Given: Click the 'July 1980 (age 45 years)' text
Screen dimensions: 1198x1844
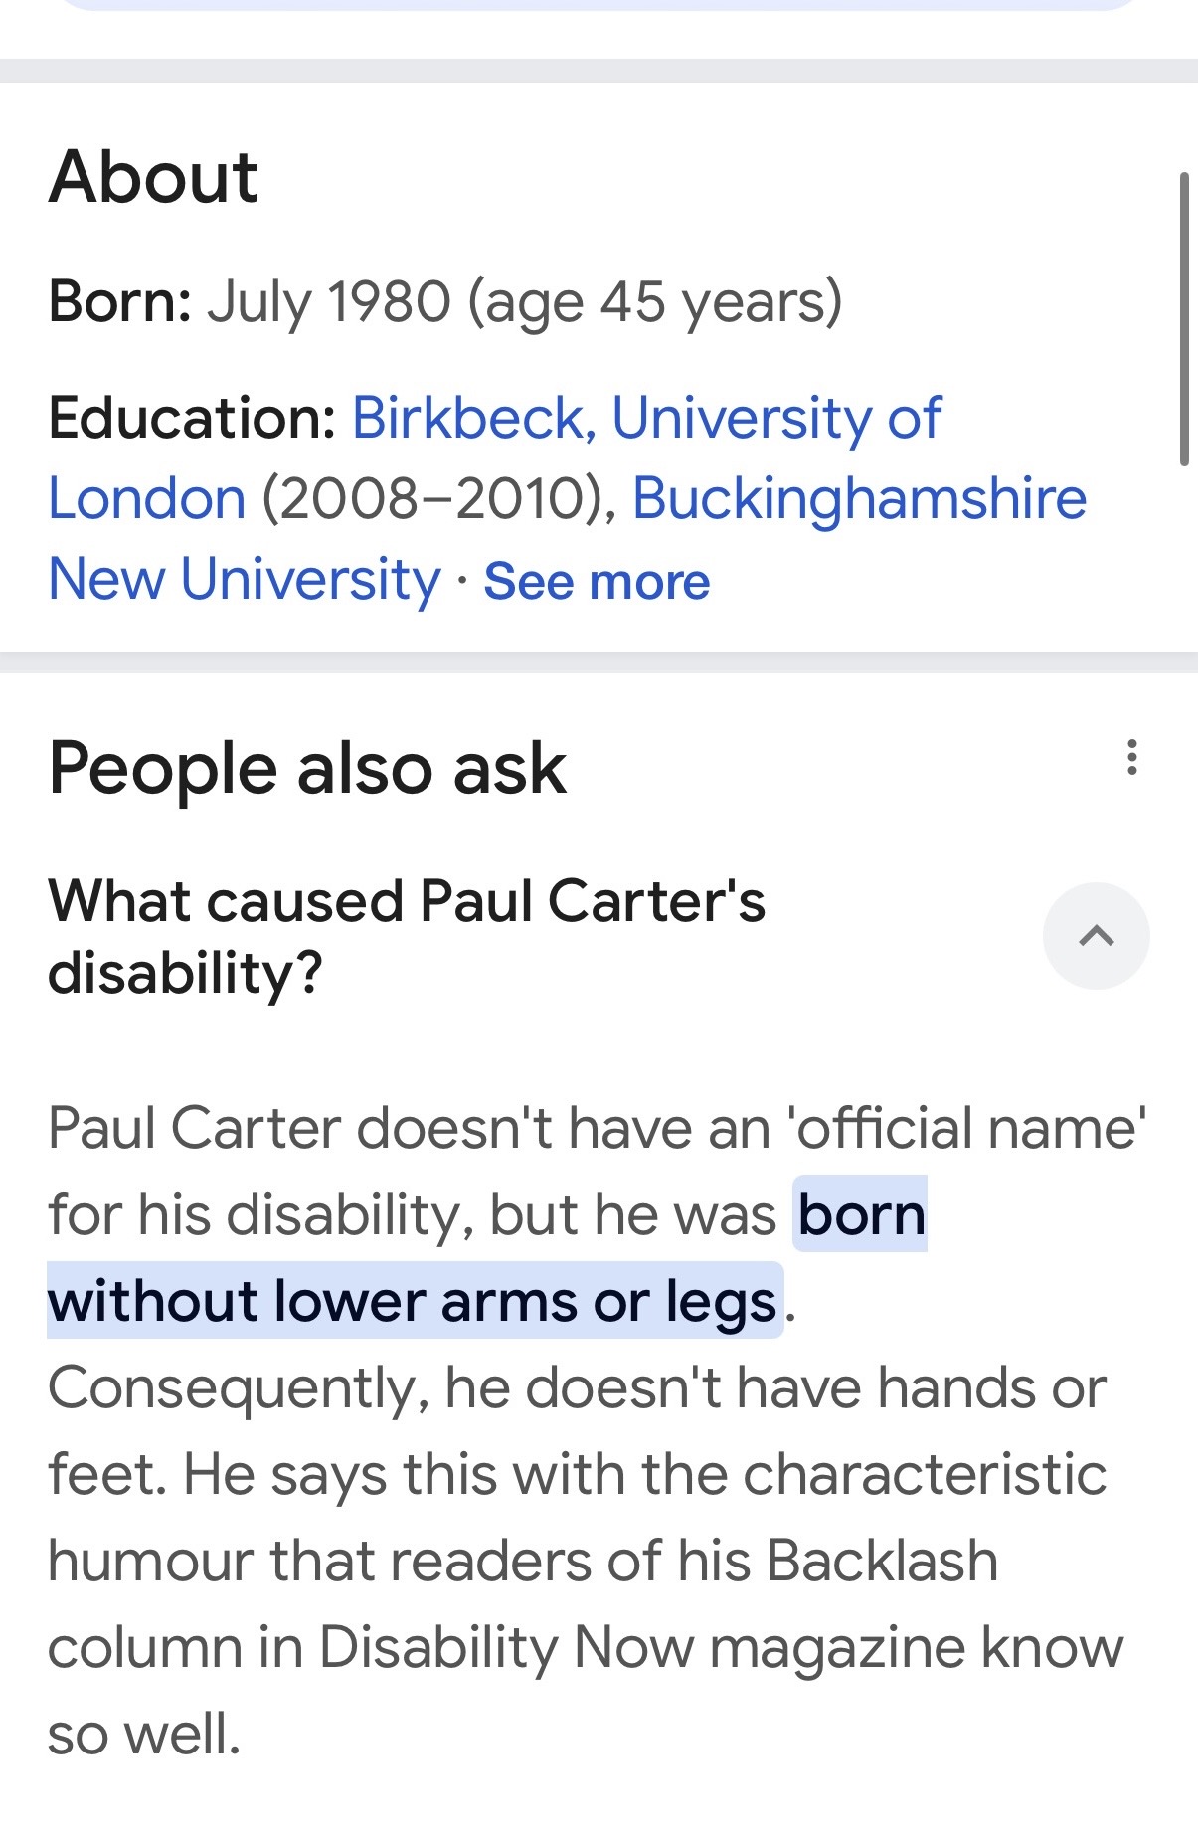Looking at the screenshot, I should (x=524, y=302).
